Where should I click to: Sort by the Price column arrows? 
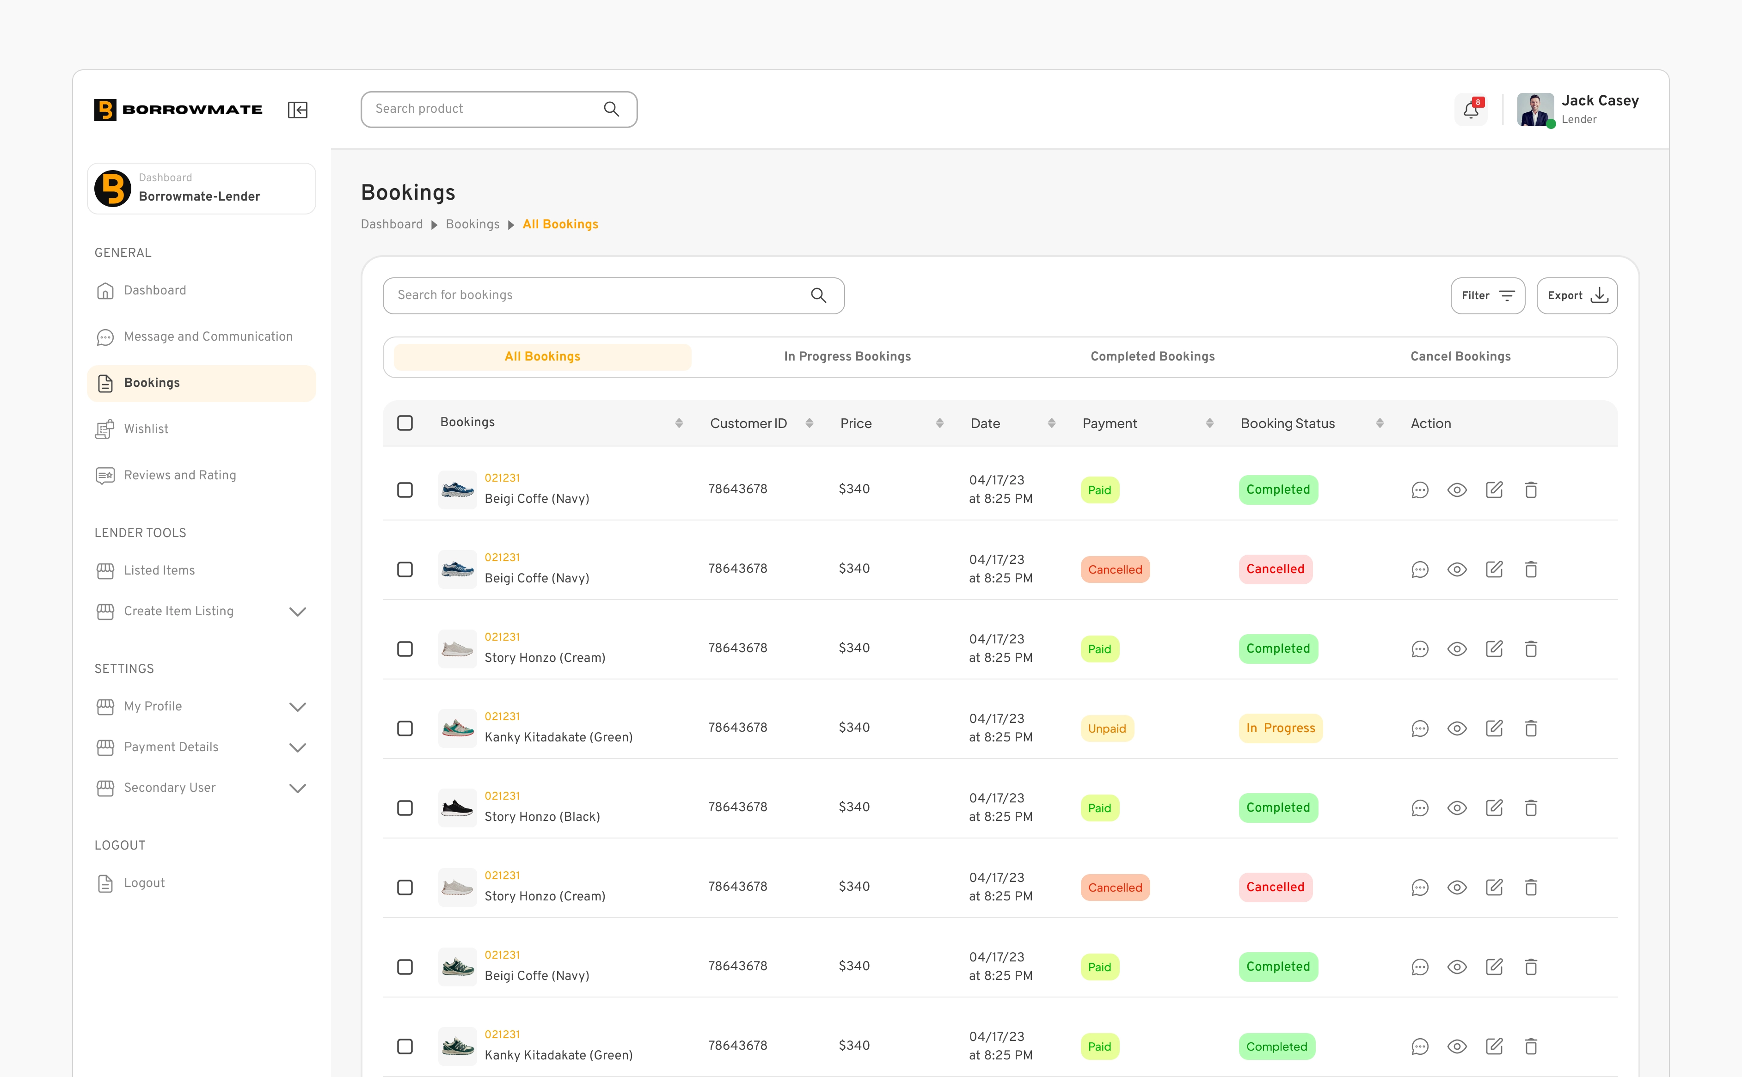(940, 423)
